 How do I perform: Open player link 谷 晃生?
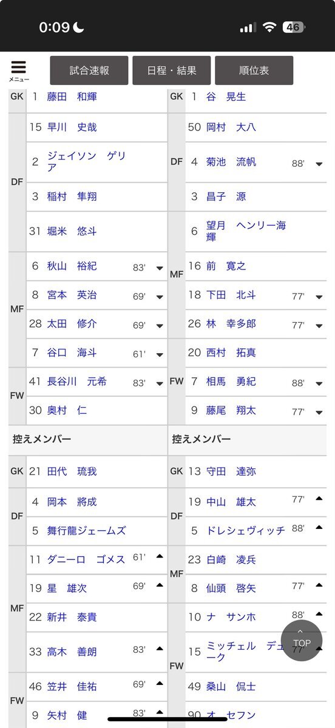coord(226,96)
